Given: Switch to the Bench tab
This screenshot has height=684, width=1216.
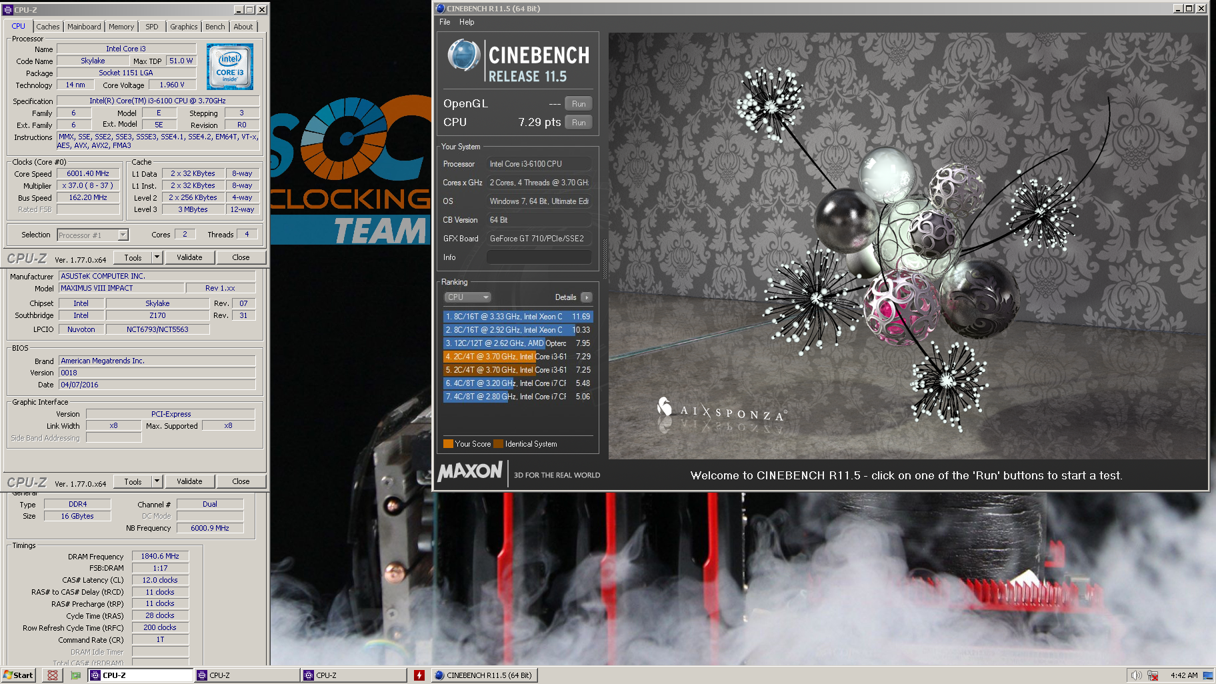Looking at the screenshot, I should pos(215,27).
